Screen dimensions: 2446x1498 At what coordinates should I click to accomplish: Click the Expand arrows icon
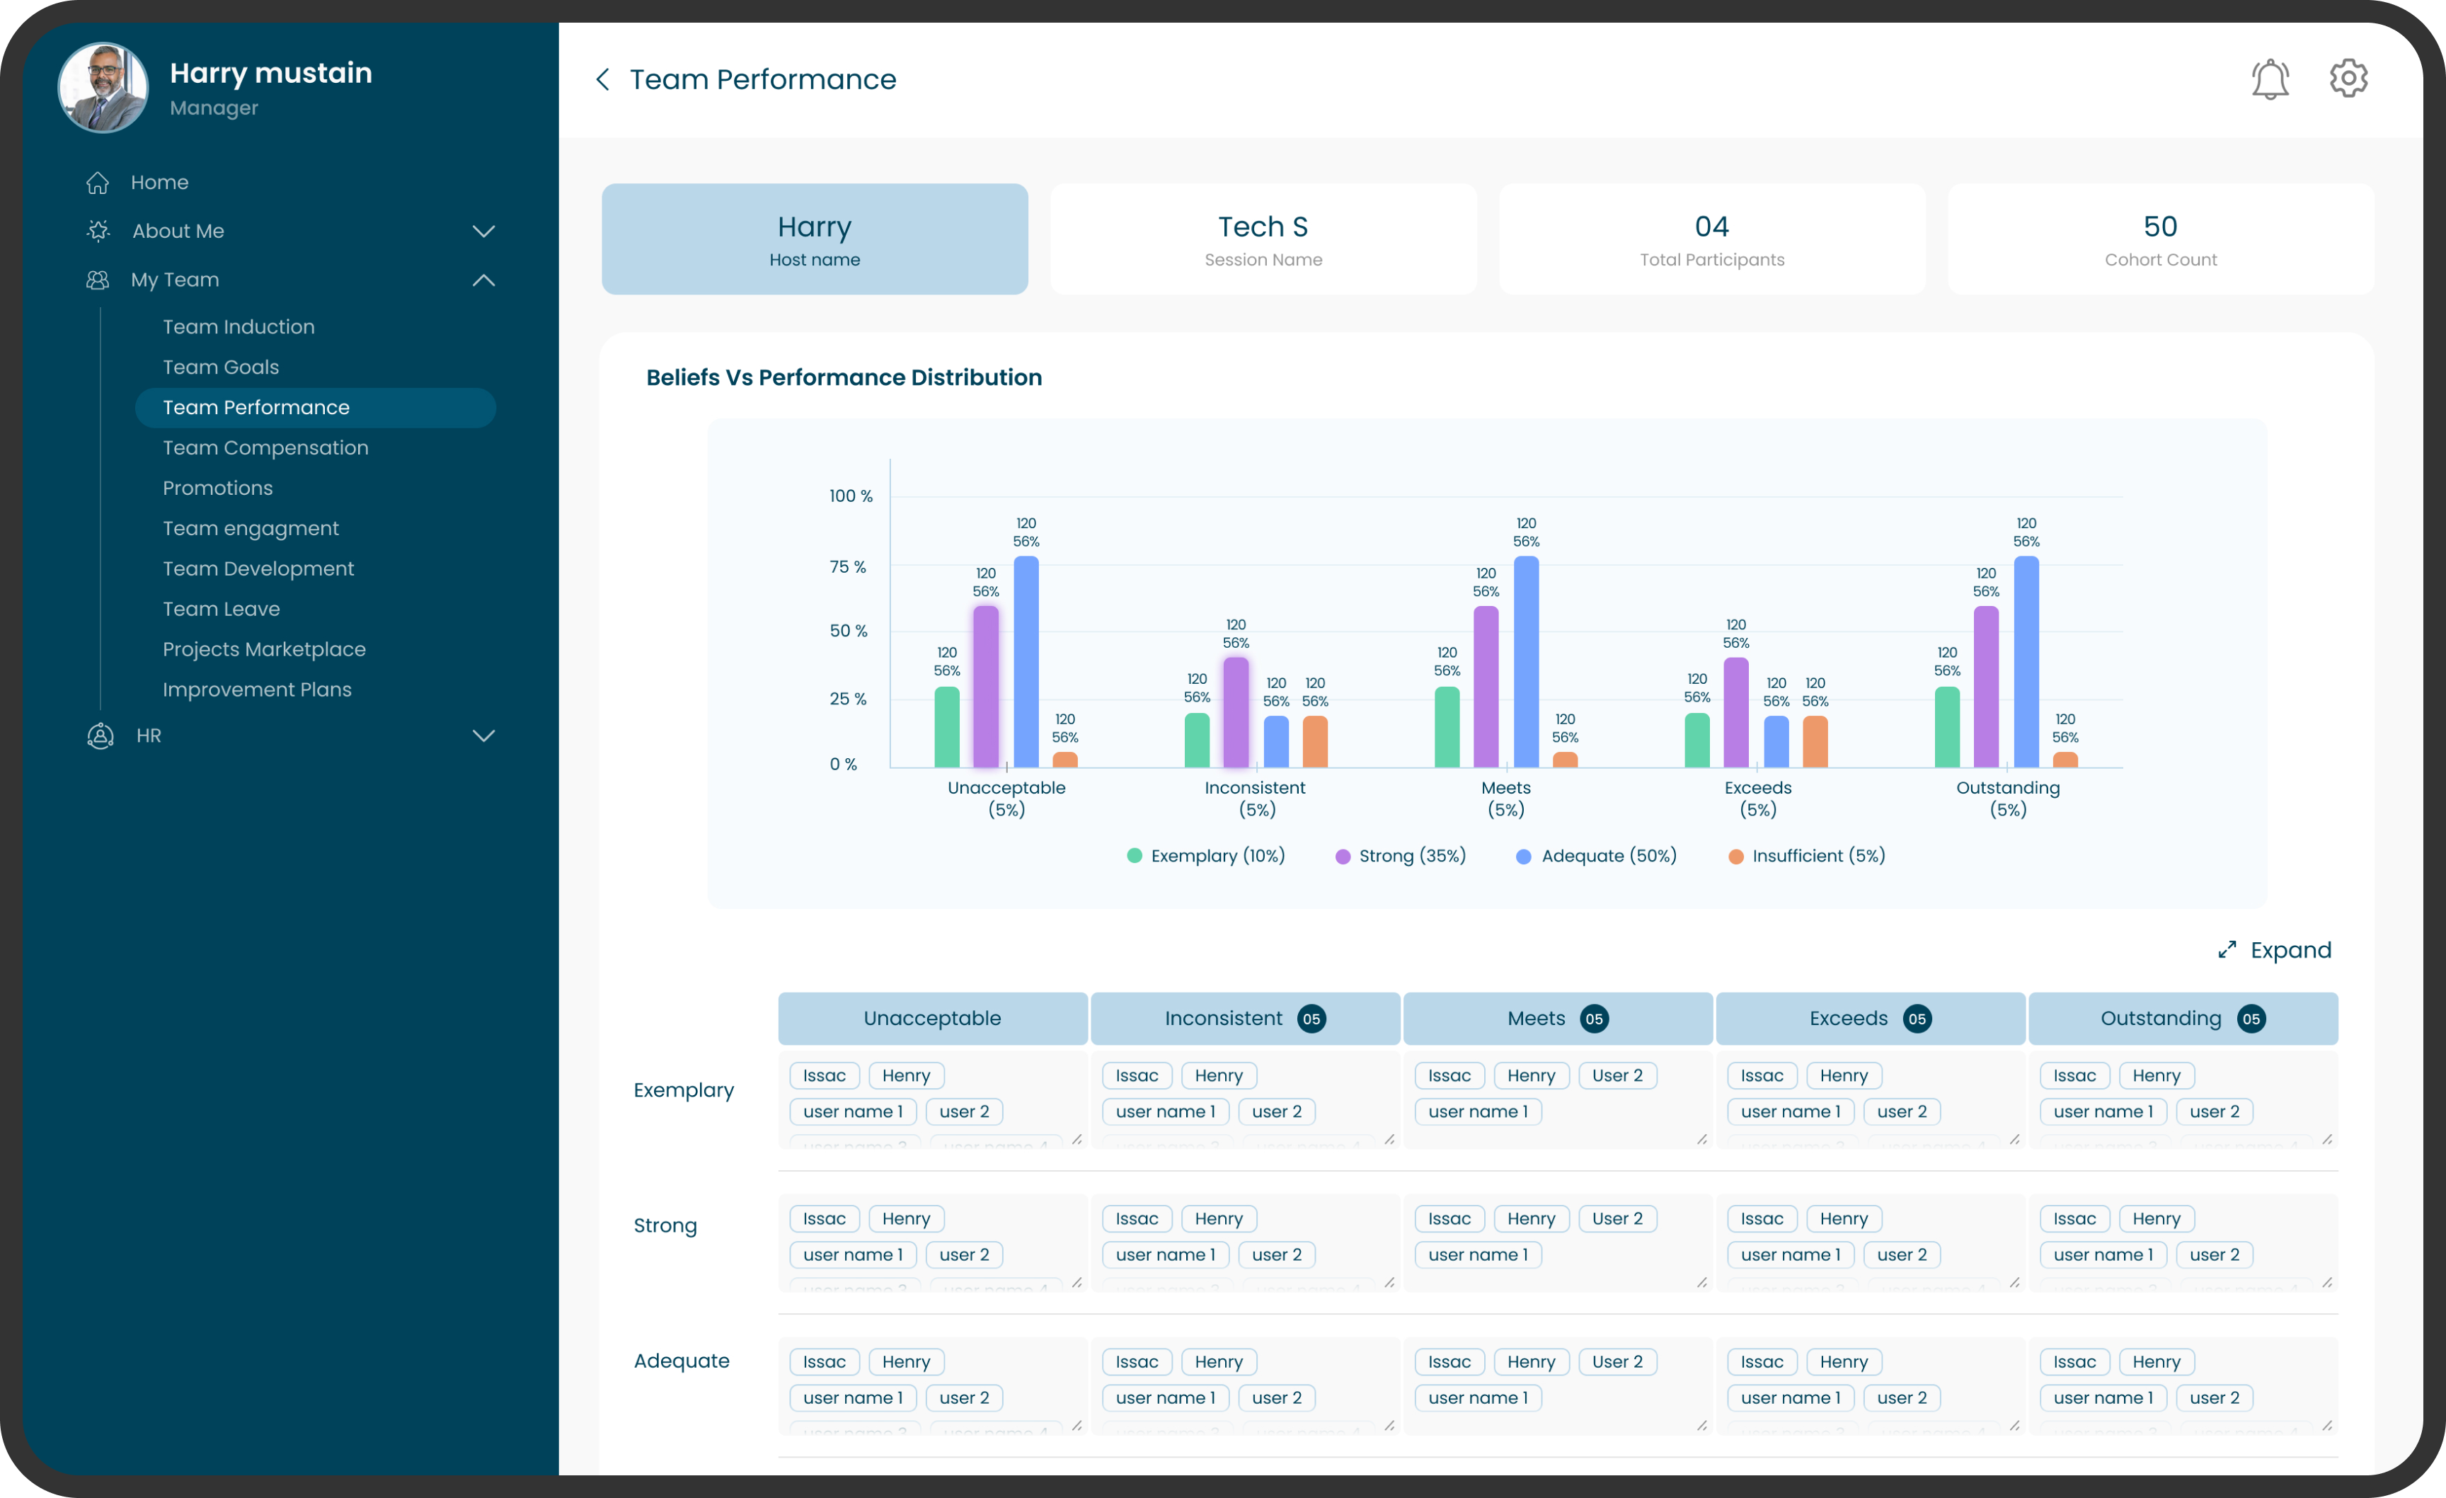point(2227,950)
